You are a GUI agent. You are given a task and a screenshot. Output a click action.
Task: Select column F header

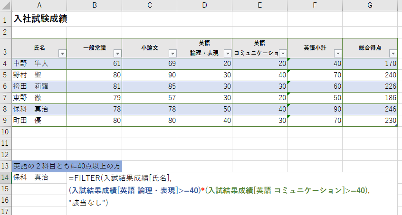[x=315, y=5]
